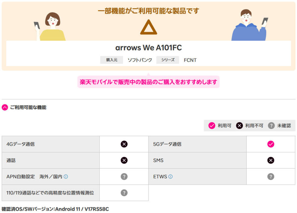Click the シリーズ label tag
Viewport: 297px width, 213px height.
coord(168,60)
